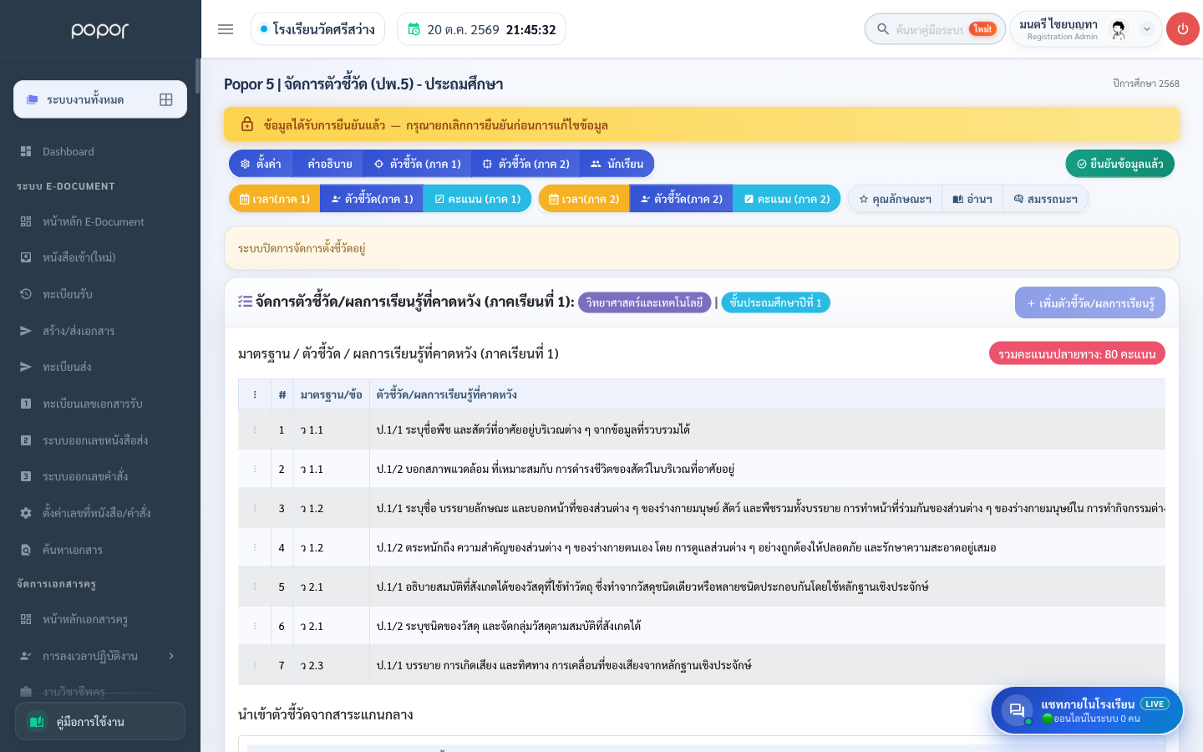Click the user avatar picture
The image size is (1203, 752).
point(1119,29)
